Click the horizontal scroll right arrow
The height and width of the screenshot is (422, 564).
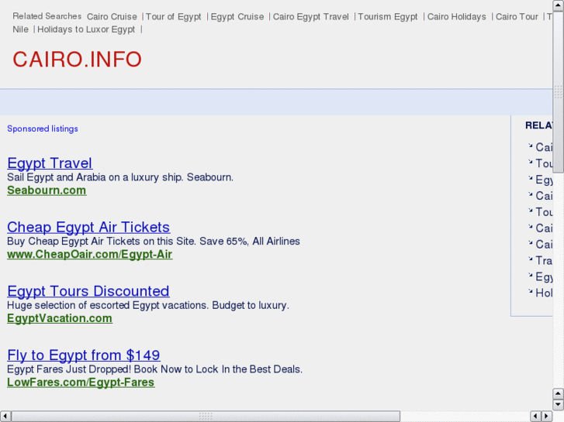point(547,416)
